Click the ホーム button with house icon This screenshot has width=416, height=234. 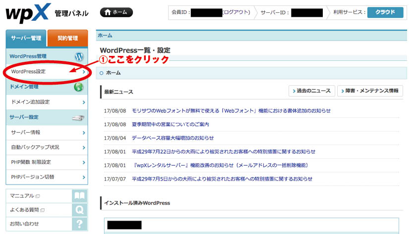pyautogui.click(x=117, y=13)
